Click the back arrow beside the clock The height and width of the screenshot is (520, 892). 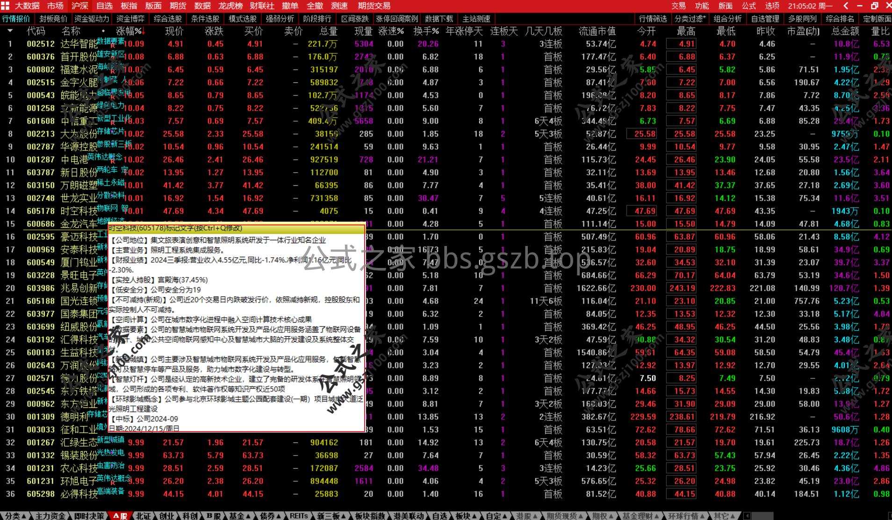pyautogui.click(x=846, y=6)
